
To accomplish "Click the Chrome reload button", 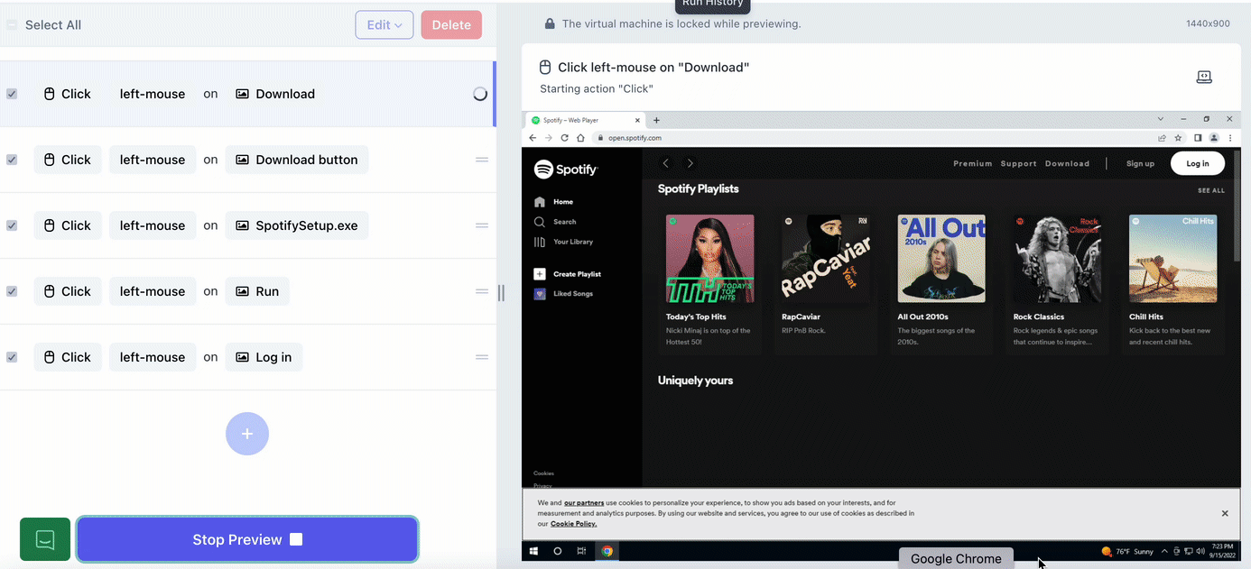I will point(565,138).
